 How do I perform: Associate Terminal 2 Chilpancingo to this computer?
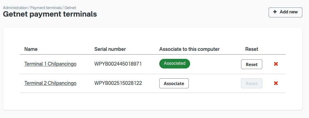click(174, 83)
